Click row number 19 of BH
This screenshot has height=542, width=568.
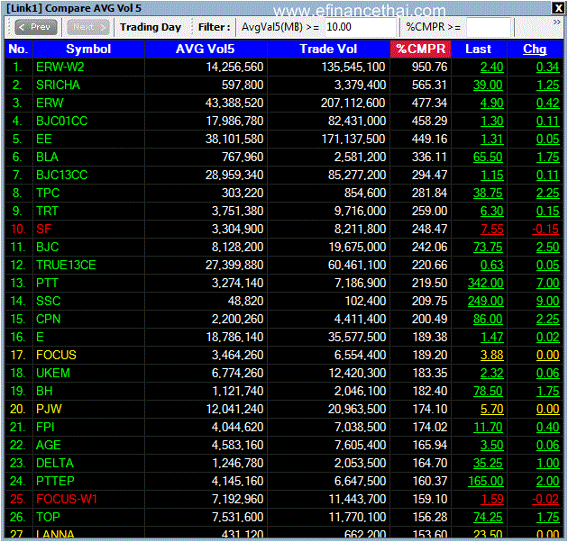pos(18,392)
